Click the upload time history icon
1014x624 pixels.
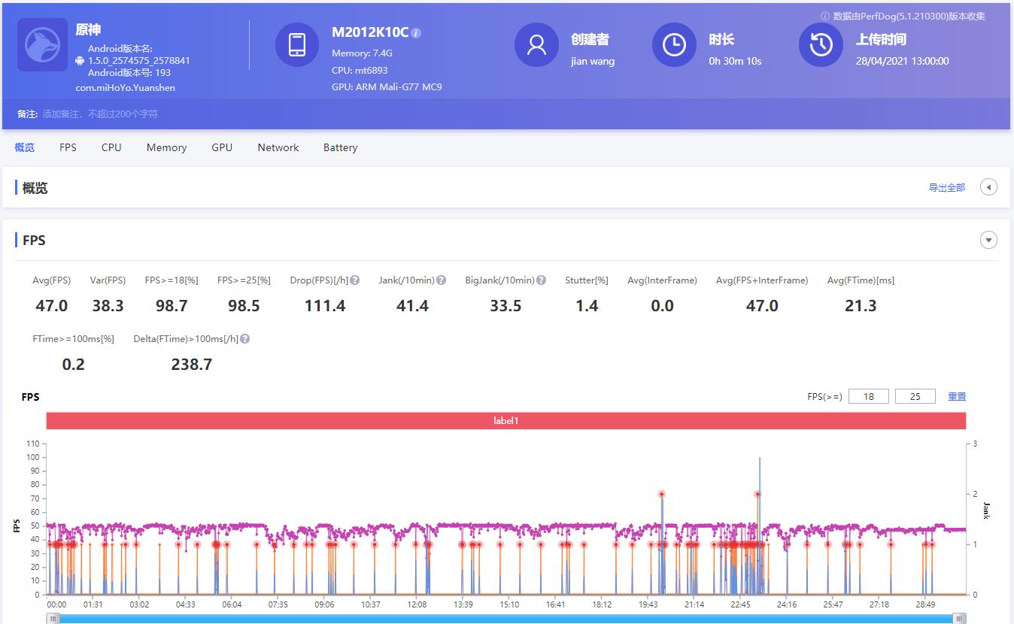(x=821, y=45)
